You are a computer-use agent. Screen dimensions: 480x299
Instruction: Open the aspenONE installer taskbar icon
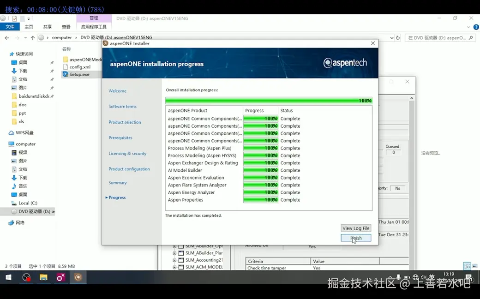[x=78, y=278]
